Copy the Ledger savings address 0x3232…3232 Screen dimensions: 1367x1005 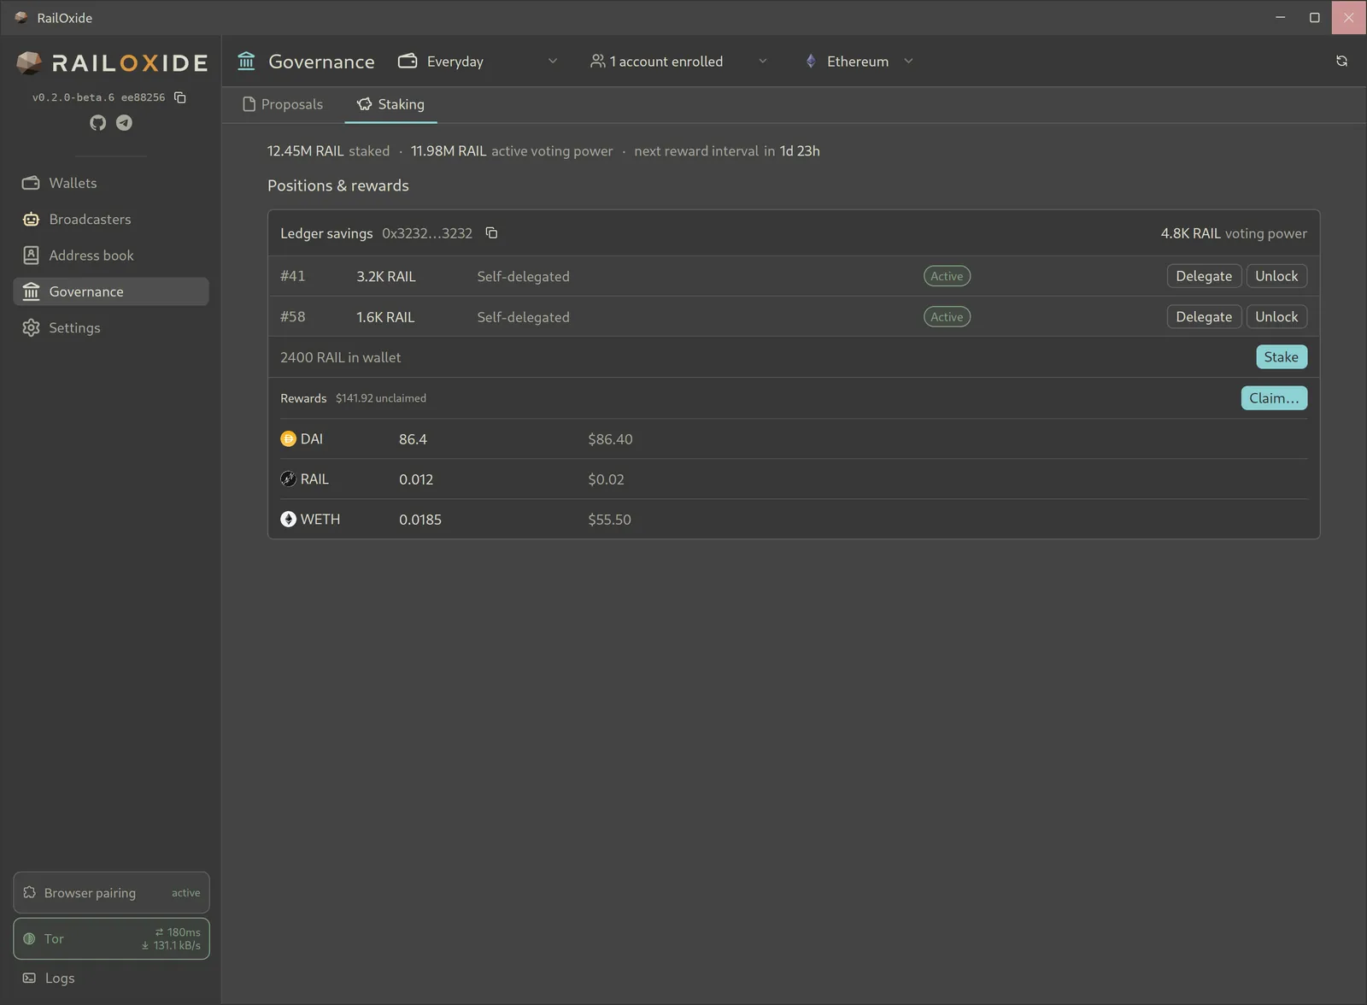(491, 233)
